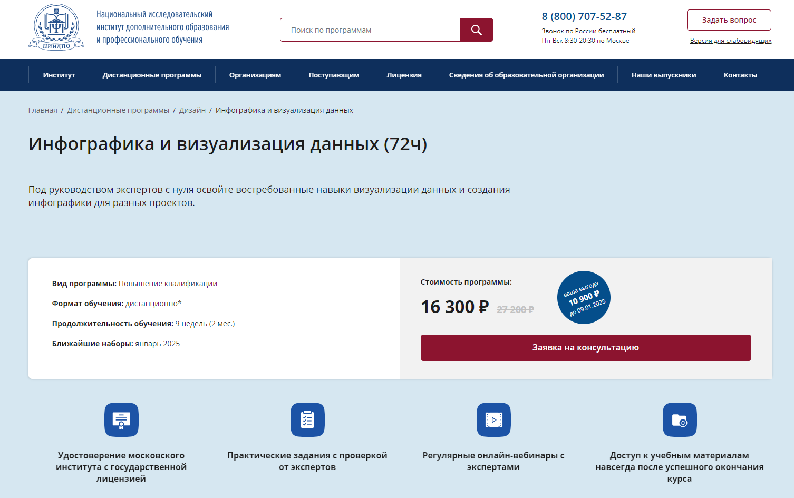Click the НИИДПО institute logo emblem

[x=56, y=27]
